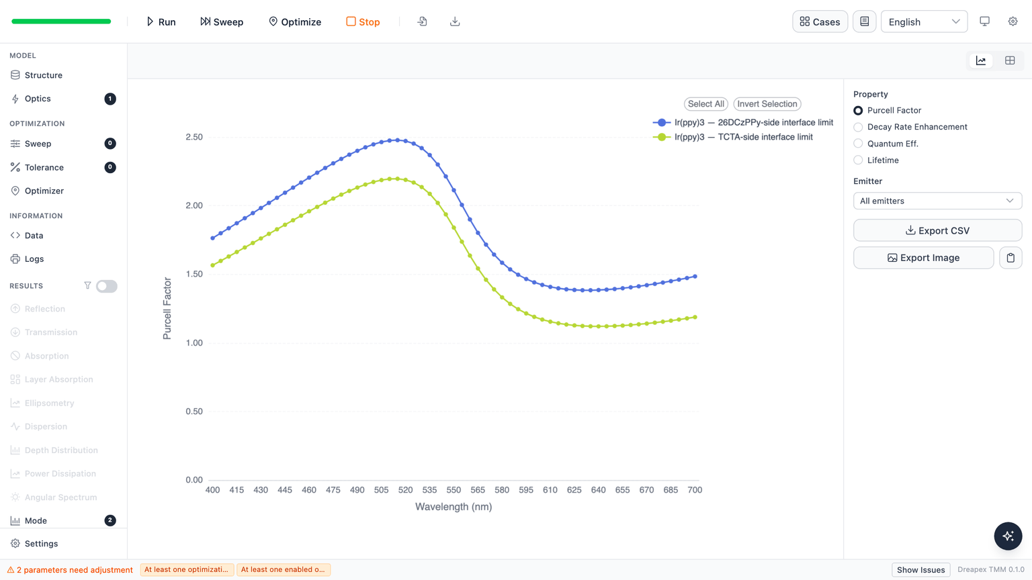Open the Cases button
This screenshot has width=1032, height=580.
pos(820,21)
